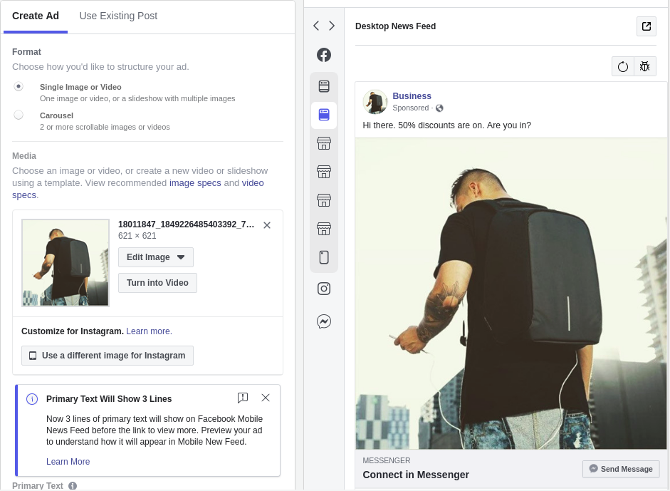Open the image specs link
Viewport: 670px width, 491px height.
click(x=195, y=182)
